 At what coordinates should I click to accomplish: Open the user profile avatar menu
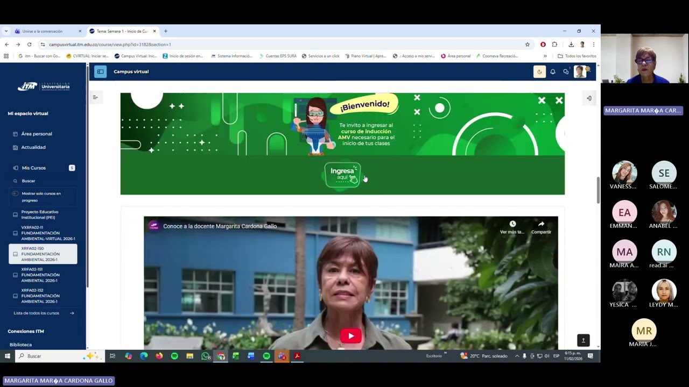pyautogui.click(x=580, y=71)
